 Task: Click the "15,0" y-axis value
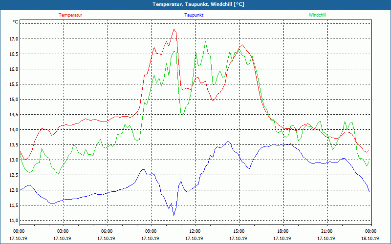[x=14, y=100]
